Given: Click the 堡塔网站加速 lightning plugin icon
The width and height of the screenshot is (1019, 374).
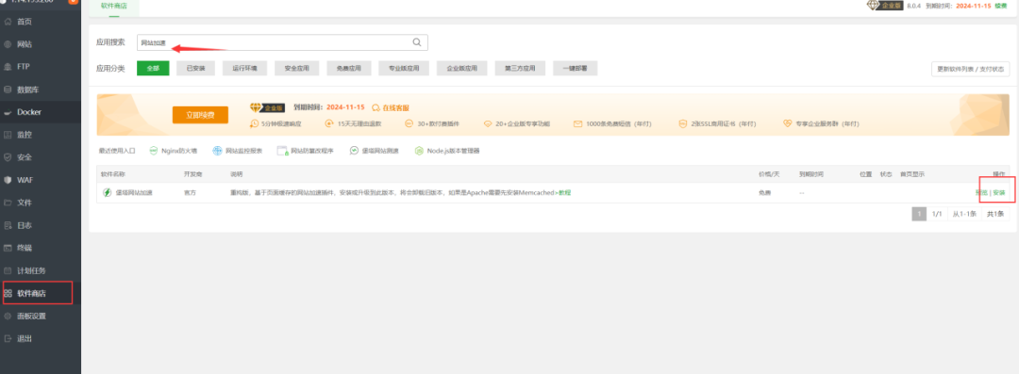Looking at the screenshot, I should tap(108, 192).
